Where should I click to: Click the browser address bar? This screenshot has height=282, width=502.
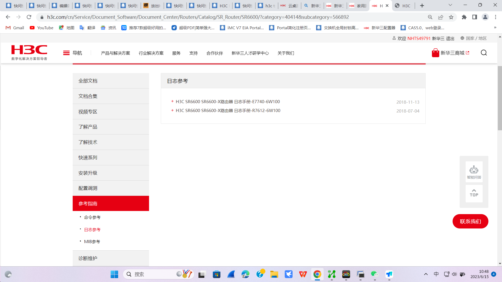(198, 17)
